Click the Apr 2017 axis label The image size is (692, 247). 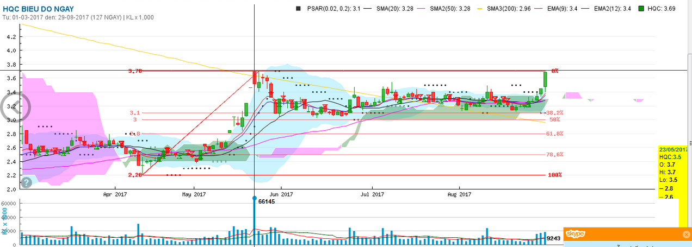click(114, 193)
